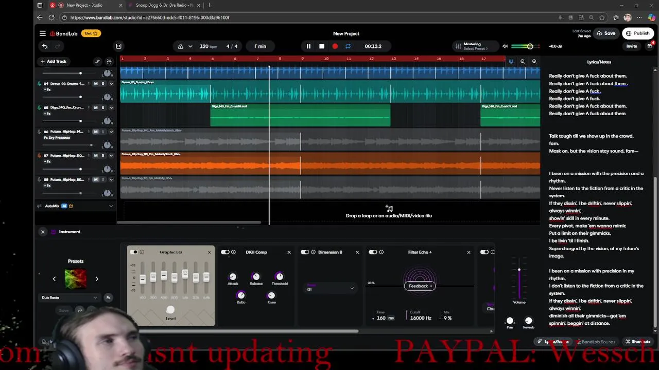Open the metronome settings
This screenshot has height=370, width=659.
[190, 46]
